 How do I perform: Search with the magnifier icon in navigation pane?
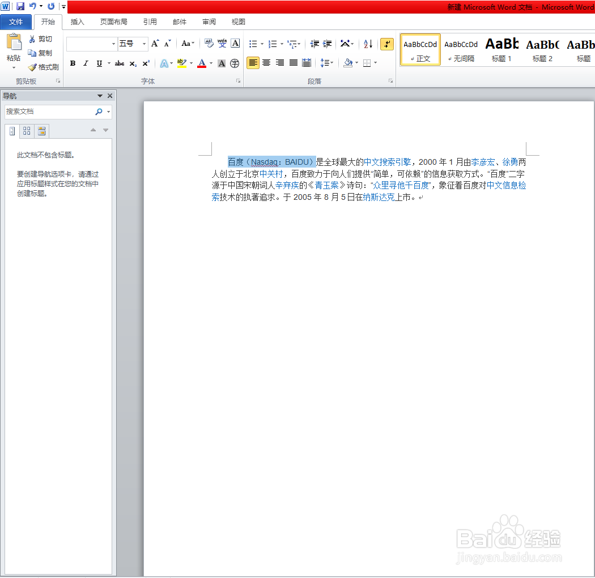[x=99, y=112]
